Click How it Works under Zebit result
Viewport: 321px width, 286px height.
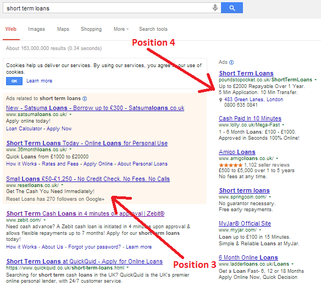(21, 247)
